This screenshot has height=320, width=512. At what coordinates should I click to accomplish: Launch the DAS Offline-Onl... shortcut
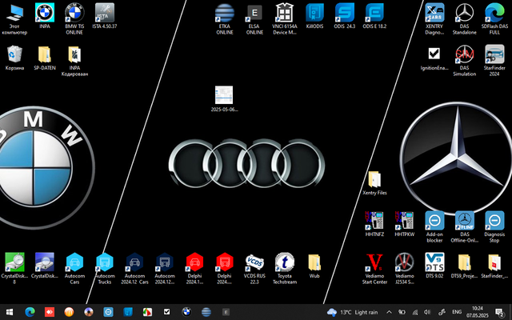click(x=464, y=227)
